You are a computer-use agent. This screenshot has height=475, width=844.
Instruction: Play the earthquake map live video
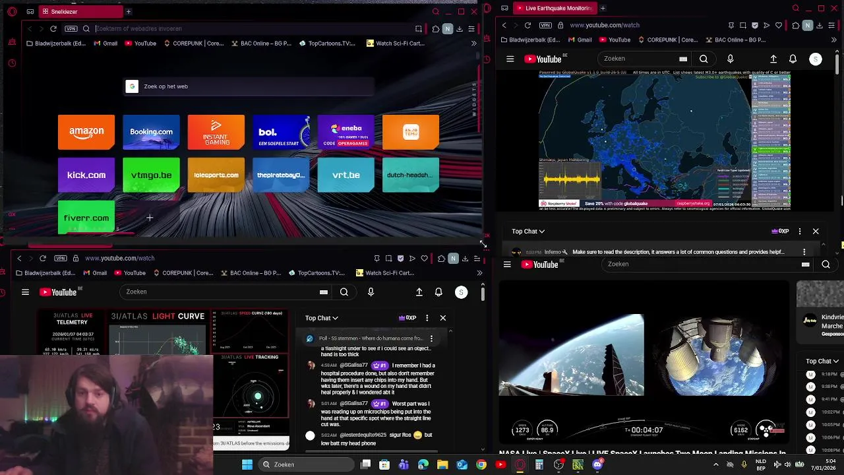click(664, 141)
